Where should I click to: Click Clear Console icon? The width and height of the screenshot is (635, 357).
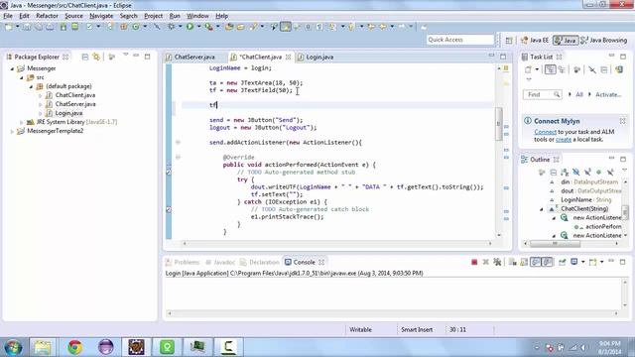(513, 262)
